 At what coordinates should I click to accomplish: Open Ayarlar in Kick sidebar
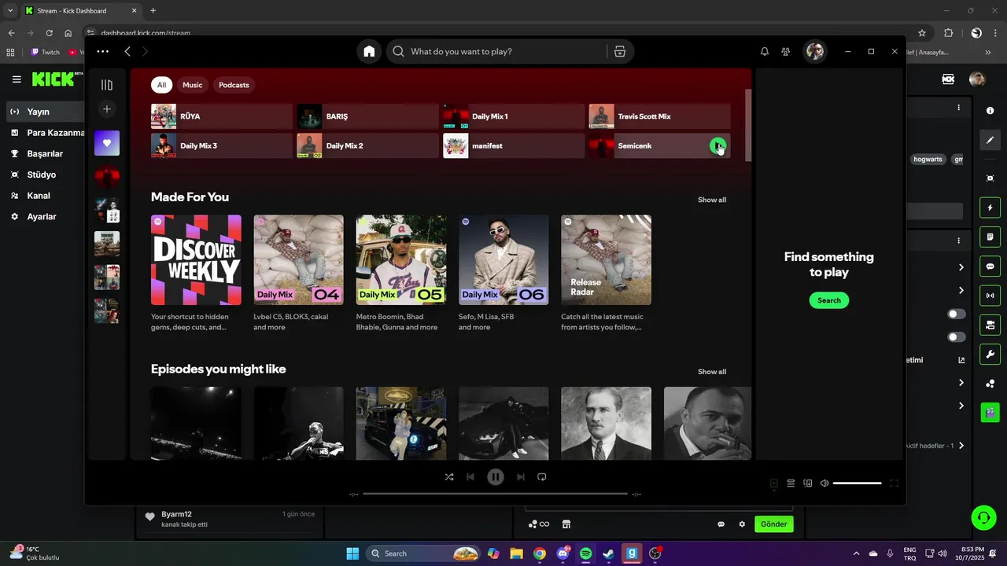[x=43, y=216]
